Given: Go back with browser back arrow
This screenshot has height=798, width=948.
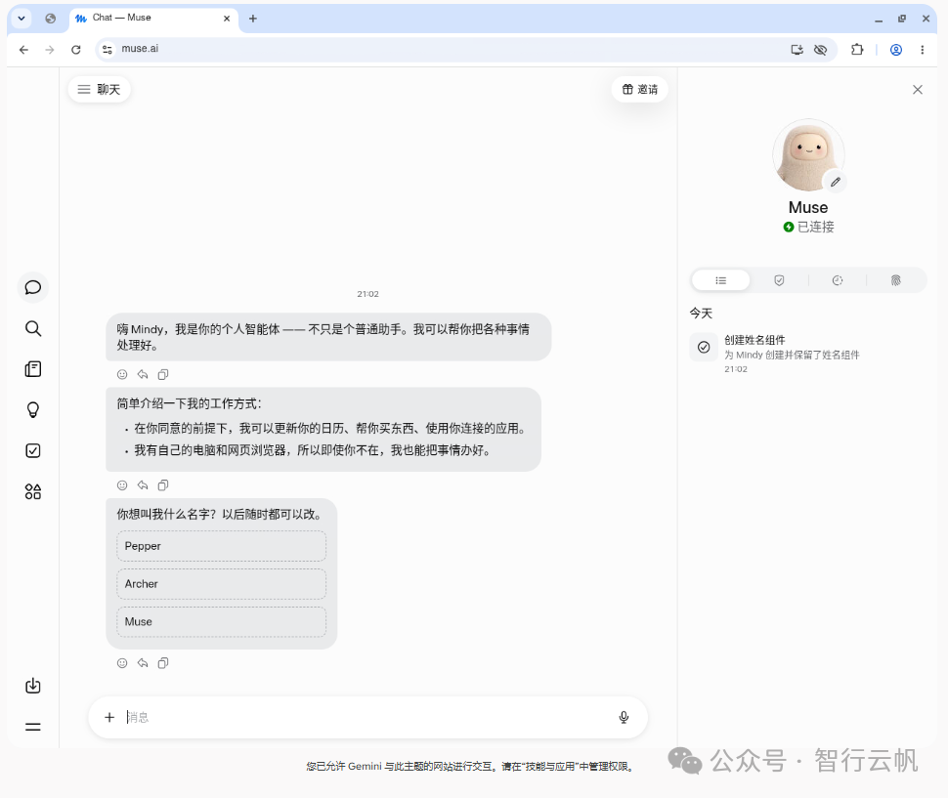Looking at the screenshot, I should click(23, 50).
